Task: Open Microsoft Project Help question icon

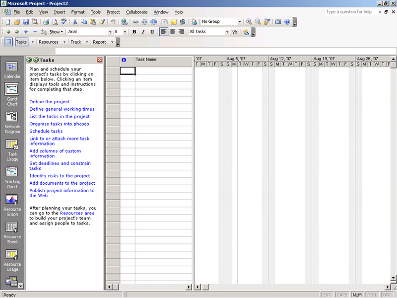Action: (x=287, y=22)
